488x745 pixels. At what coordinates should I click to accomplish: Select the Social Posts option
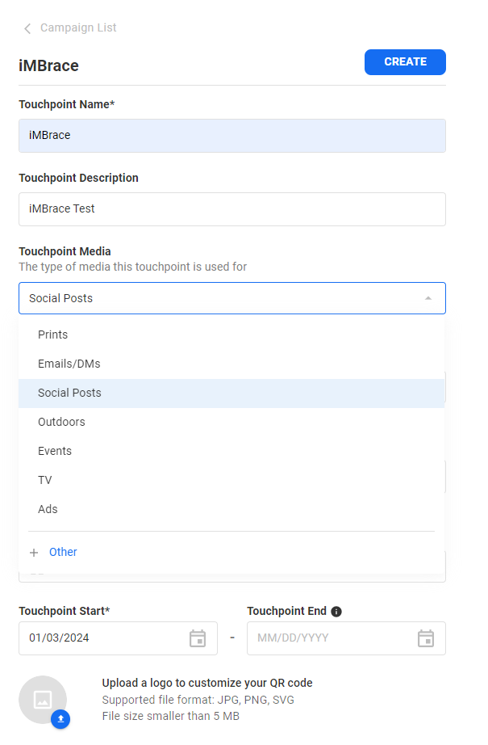tap(69, 393)
